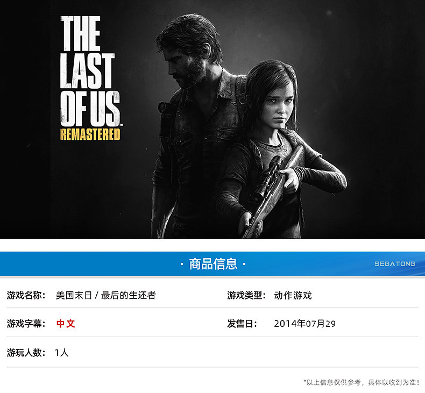Click release date 2014年07月29
This screenshot has height=393, width=425.
pos(304,324)
